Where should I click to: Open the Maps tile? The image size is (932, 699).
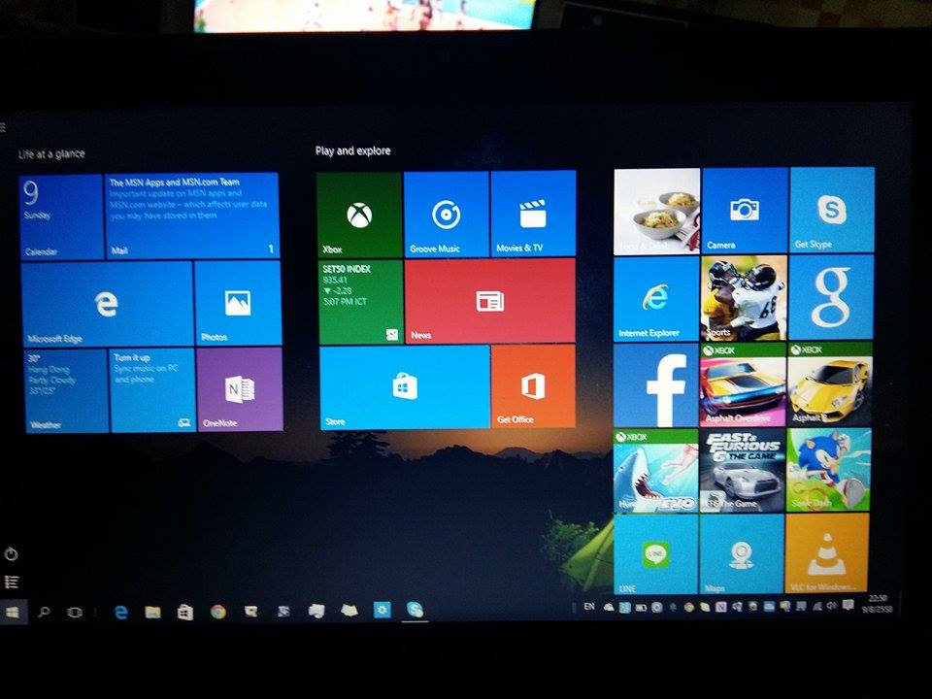(x=742, y=554)
